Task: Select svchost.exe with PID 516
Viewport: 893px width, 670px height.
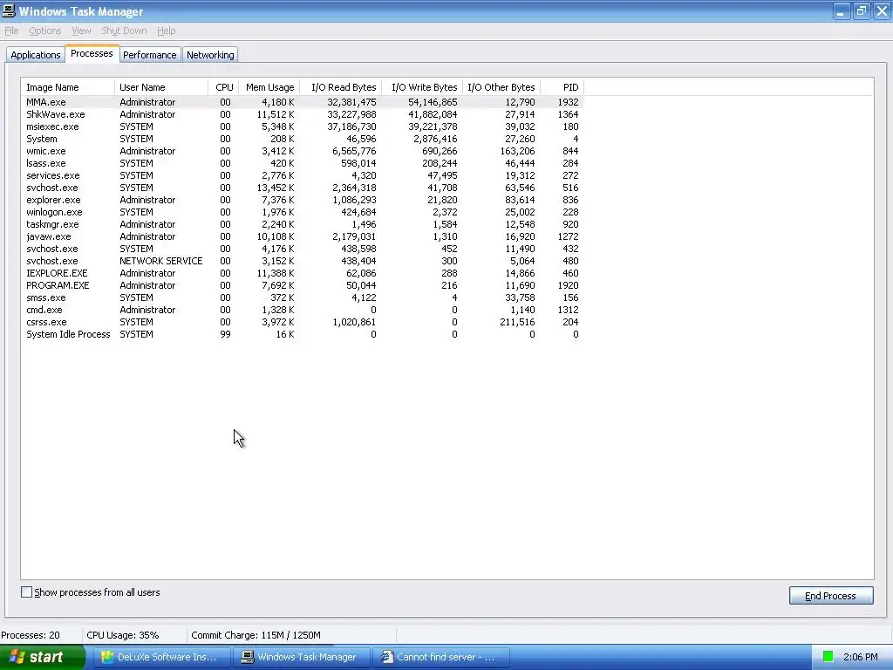Action: pyautogui.click(x=303, y=188)
